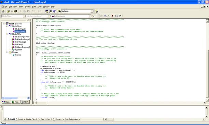The image size is (209, 125).
Task: Switch to the ResourceView workspace tab
Action: click(16, 102)
